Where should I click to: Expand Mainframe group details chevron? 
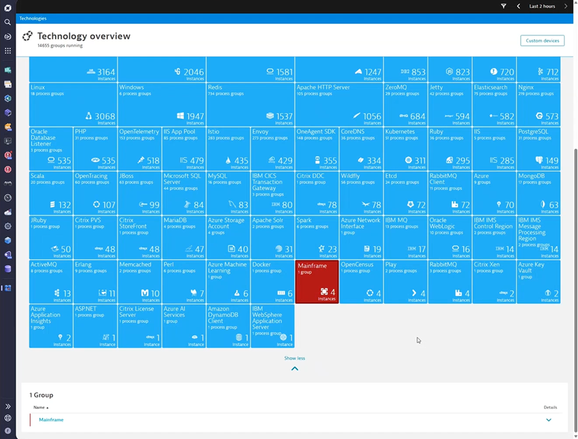[x=549, y=420]
